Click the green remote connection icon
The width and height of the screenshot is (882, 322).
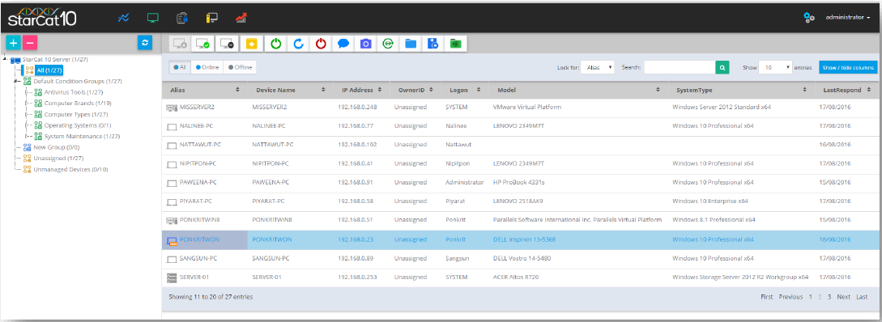[x=388, y=43]
